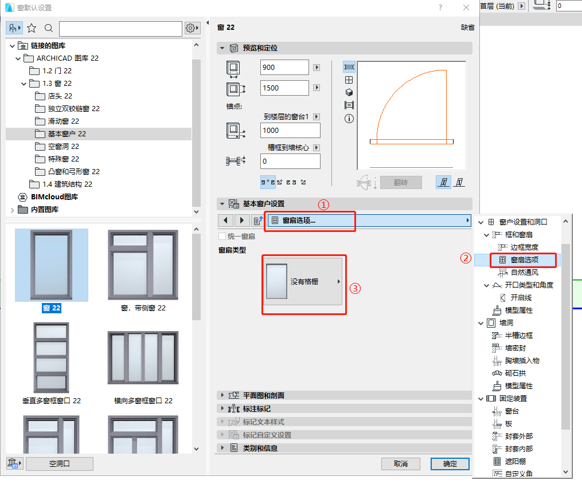
Task: Select the 窗, 带侧窗 22 thumbnail
Action: click(142, 264)
